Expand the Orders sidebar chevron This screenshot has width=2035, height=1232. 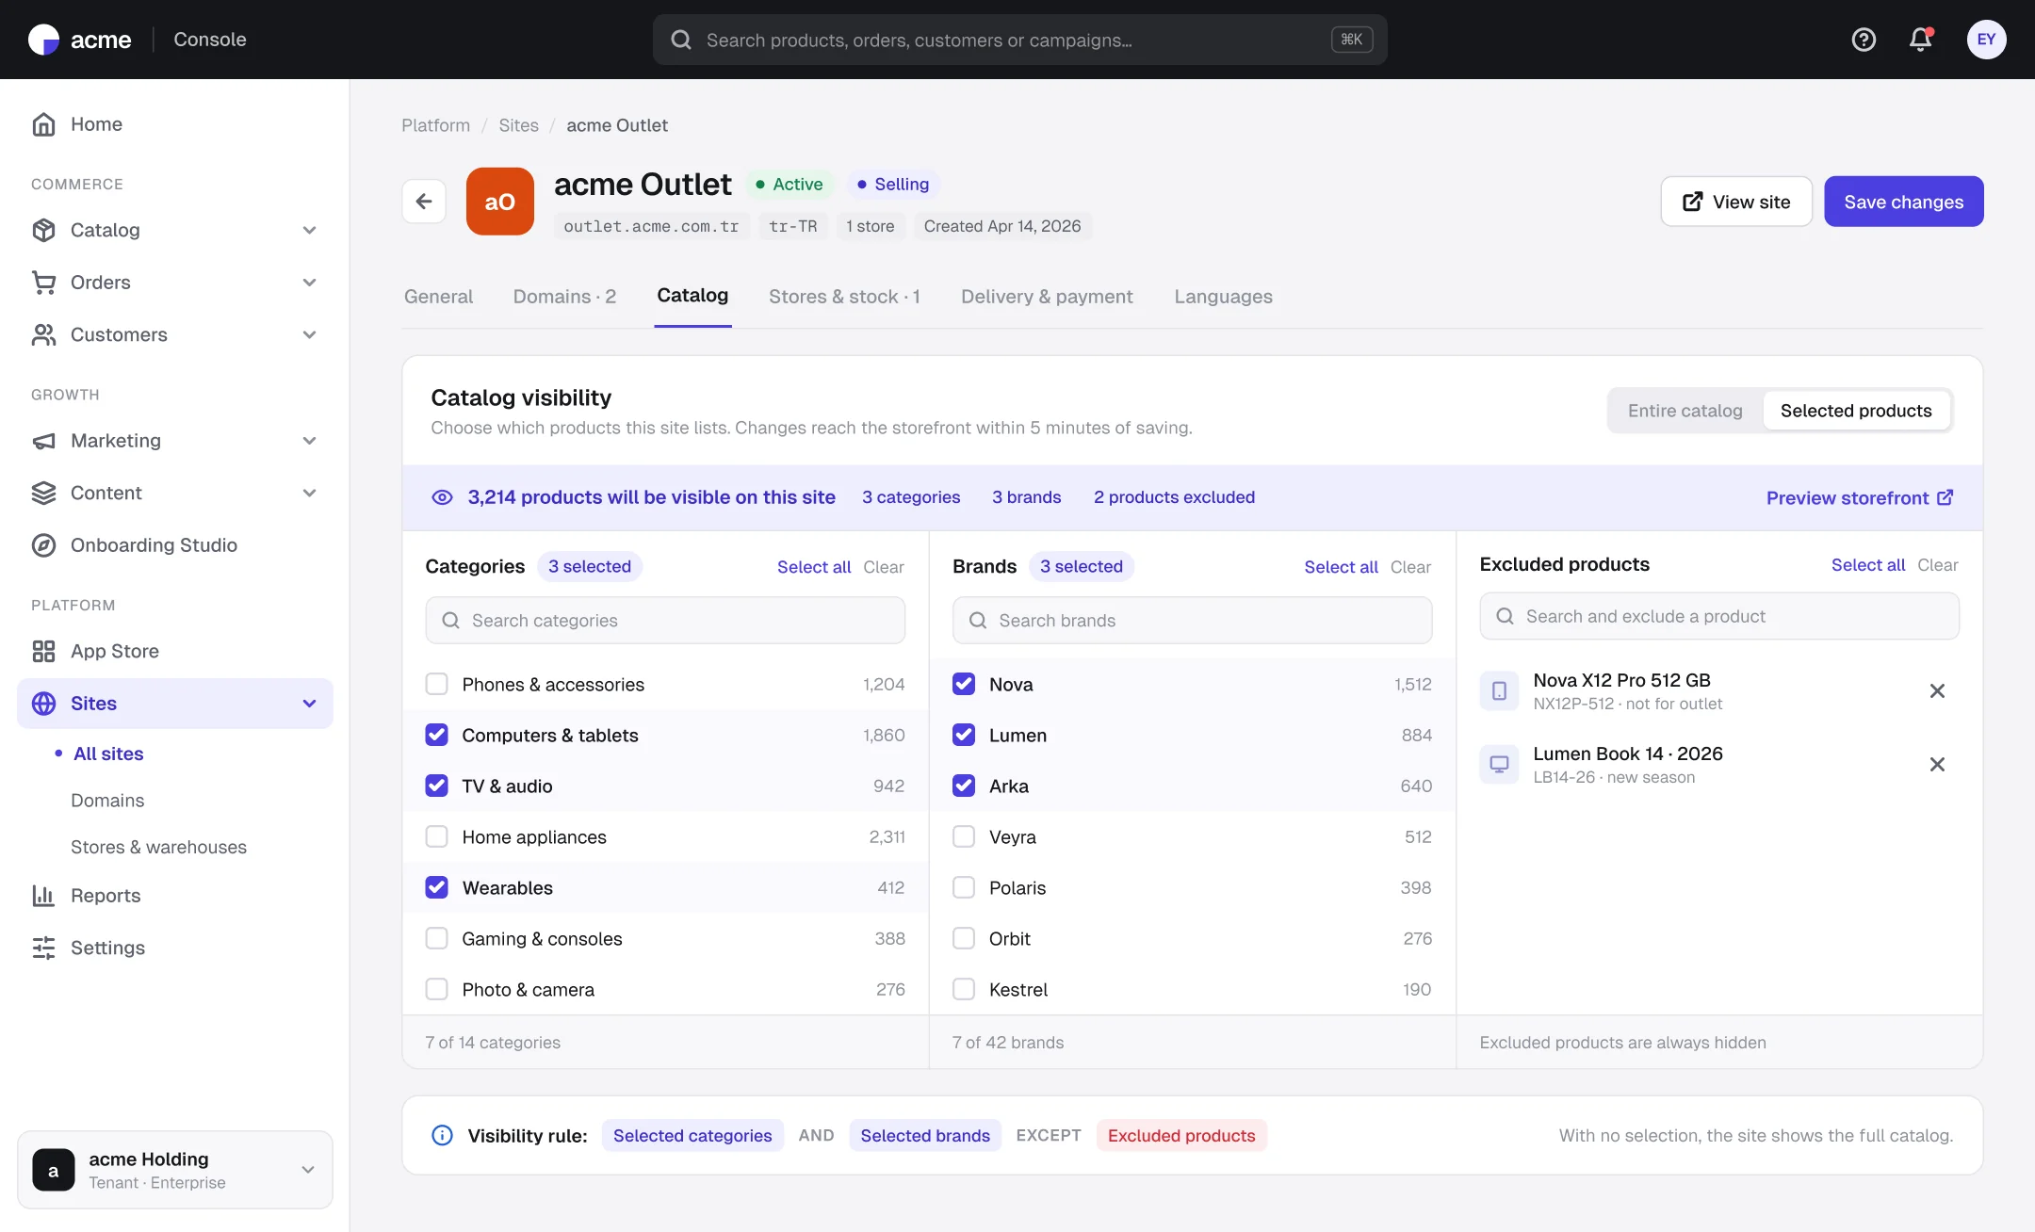coord(309,283)
